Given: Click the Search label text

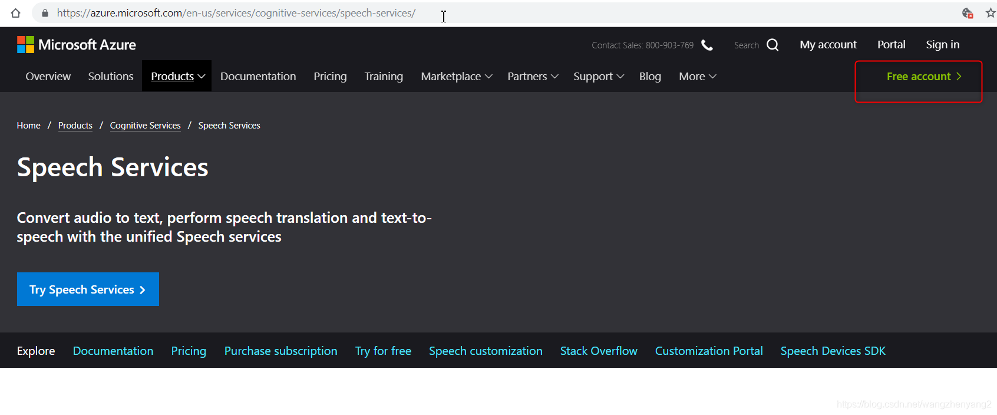Looking at the screenshot, I should 747,45.
